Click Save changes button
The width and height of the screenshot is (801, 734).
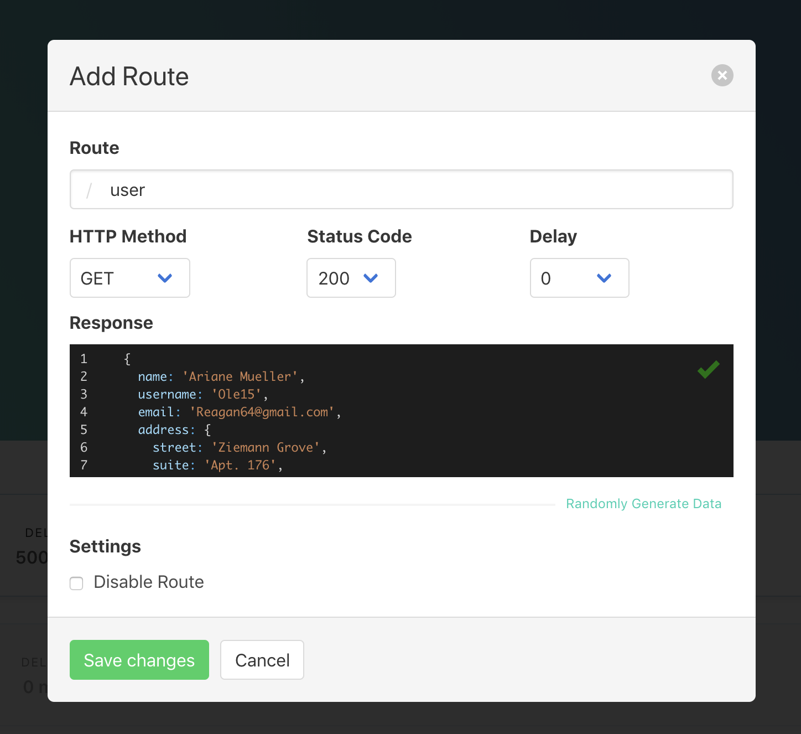pyautogui.click(x=139, y=660)
